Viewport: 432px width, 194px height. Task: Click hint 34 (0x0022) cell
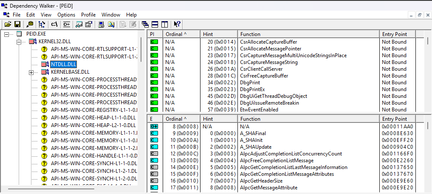tap(222, 83)
